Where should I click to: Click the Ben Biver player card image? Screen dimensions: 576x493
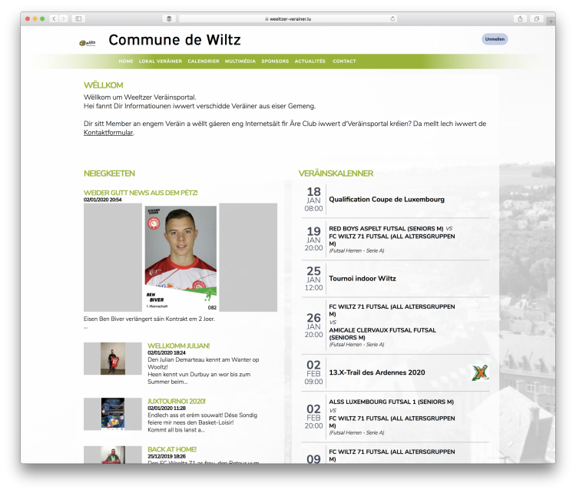tap(180, 257)
